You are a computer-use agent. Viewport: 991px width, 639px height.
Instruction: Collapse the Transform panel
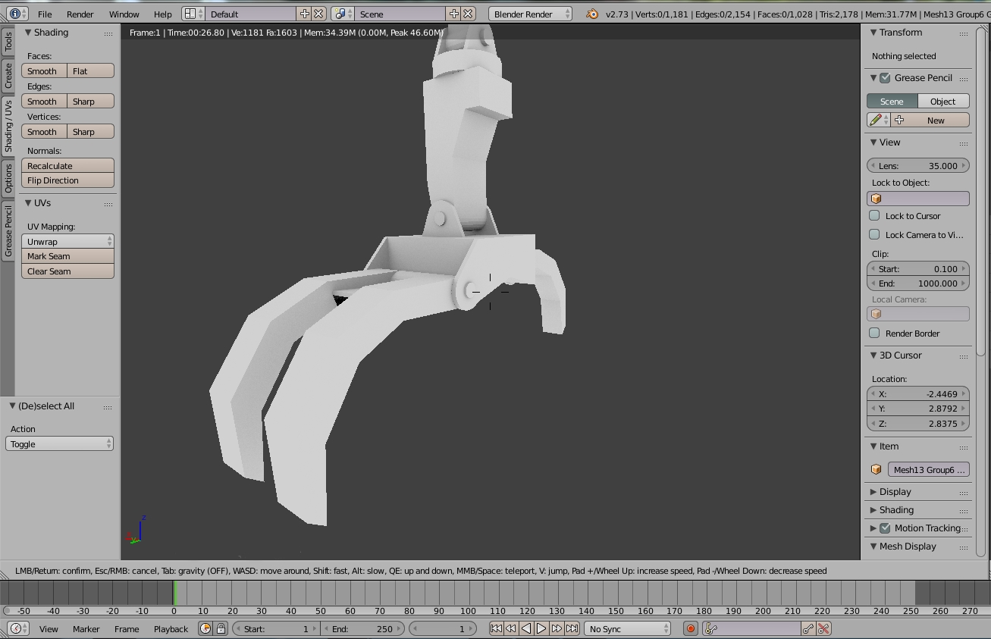[873, 33]
